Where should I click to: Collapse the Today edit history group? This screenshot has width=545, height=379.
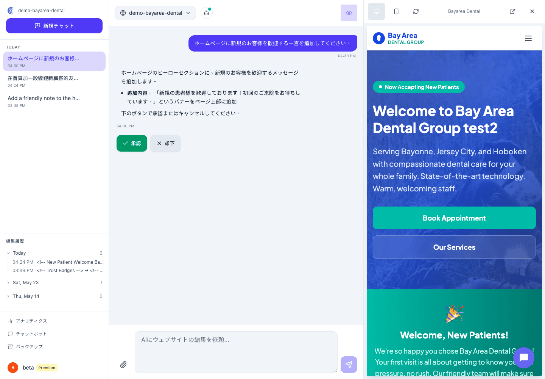pyautogui.click(x=54, y=253)
